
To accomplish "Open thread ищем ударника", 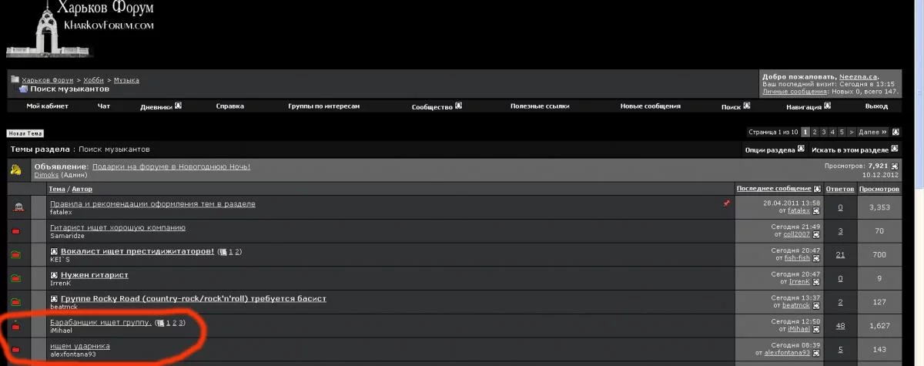I will point(79,346).
